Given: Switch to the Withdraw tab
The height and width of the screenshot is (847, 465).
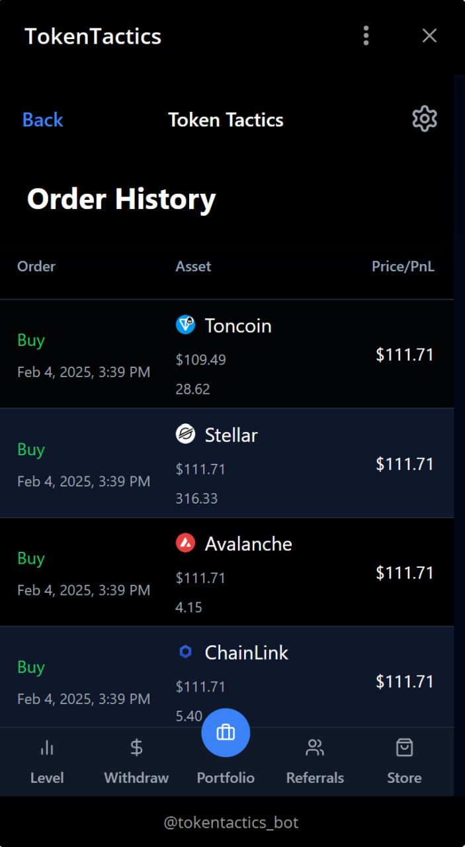Looking at the screenshot, I should pos(136,761).
